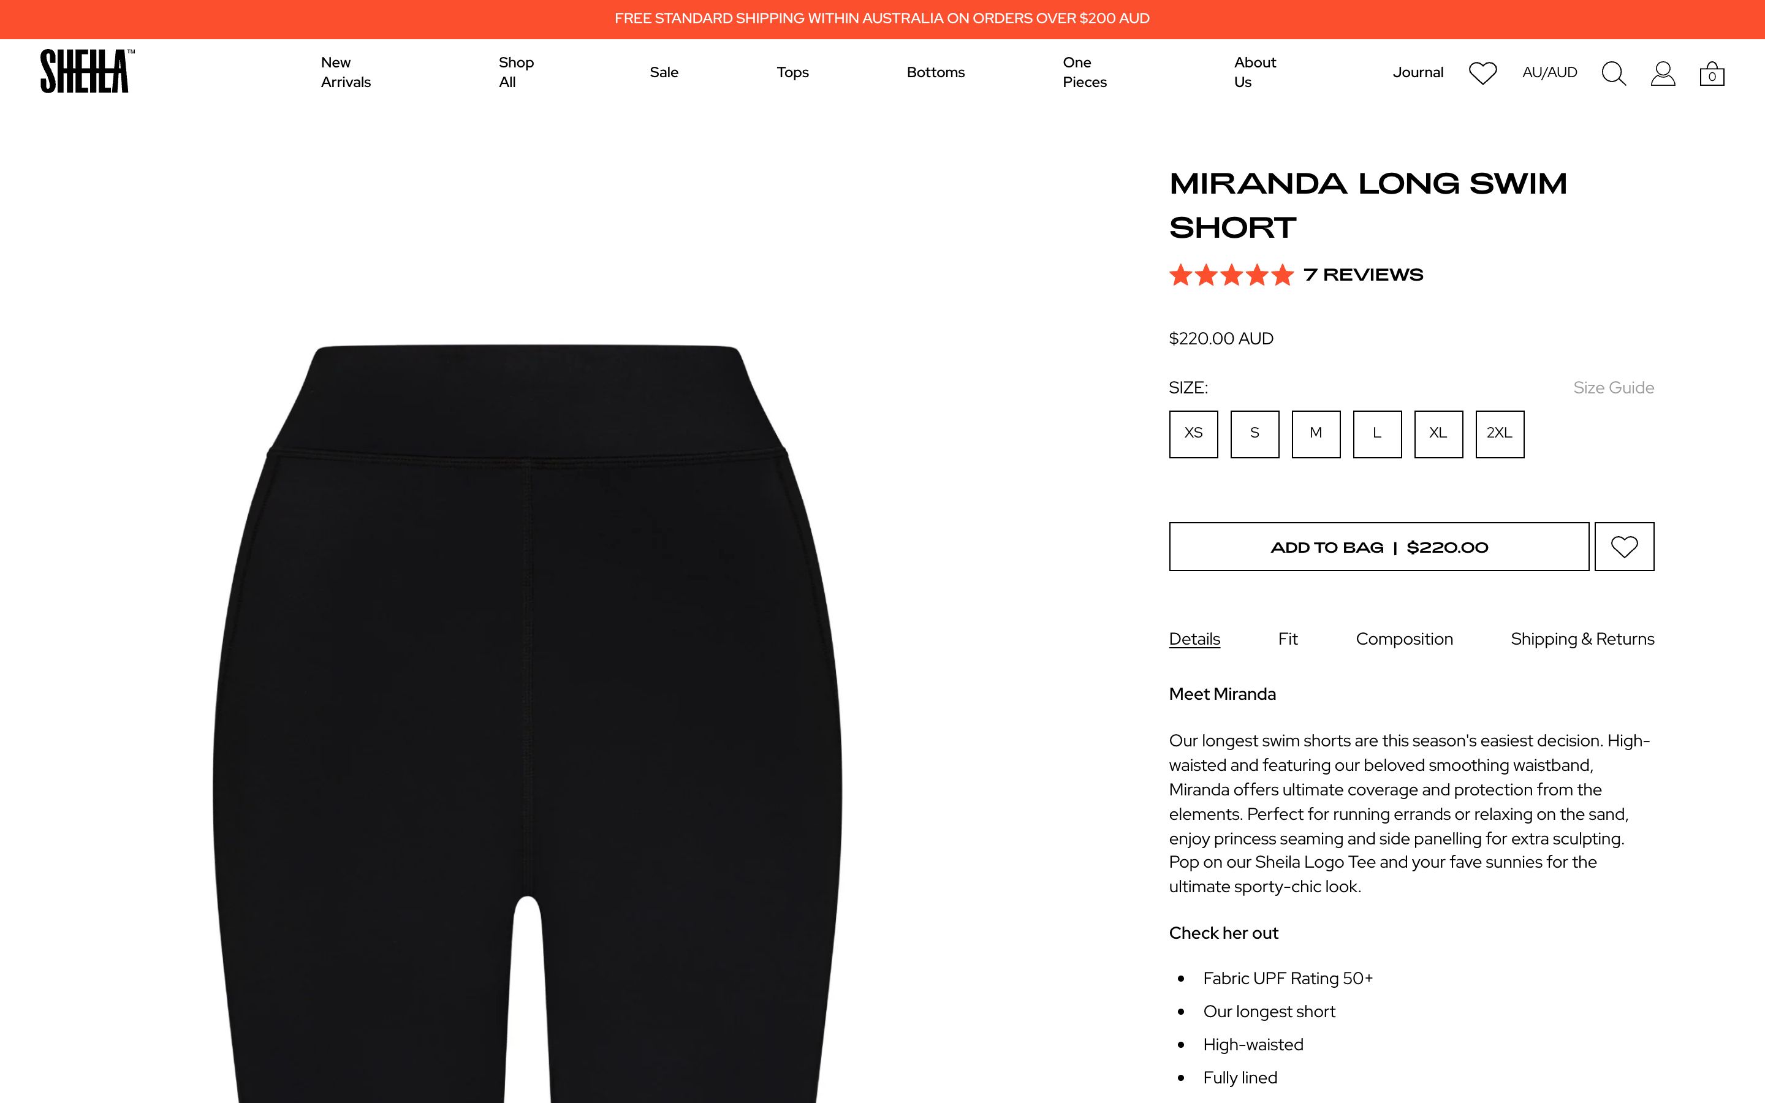
Task: Open the Size Guide link
Action: coord(1613,387)
